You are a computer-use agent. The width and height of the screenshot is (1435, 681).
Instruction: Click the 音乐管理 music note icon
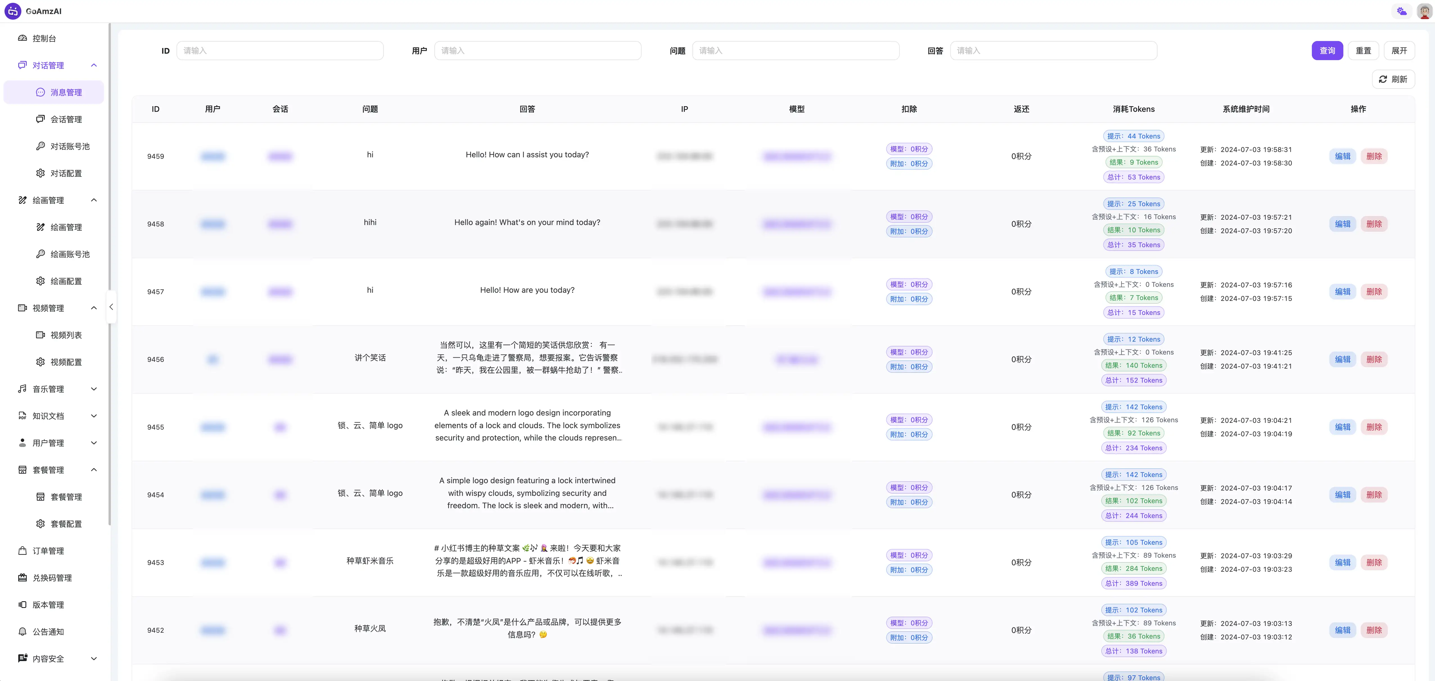point(22,389)
